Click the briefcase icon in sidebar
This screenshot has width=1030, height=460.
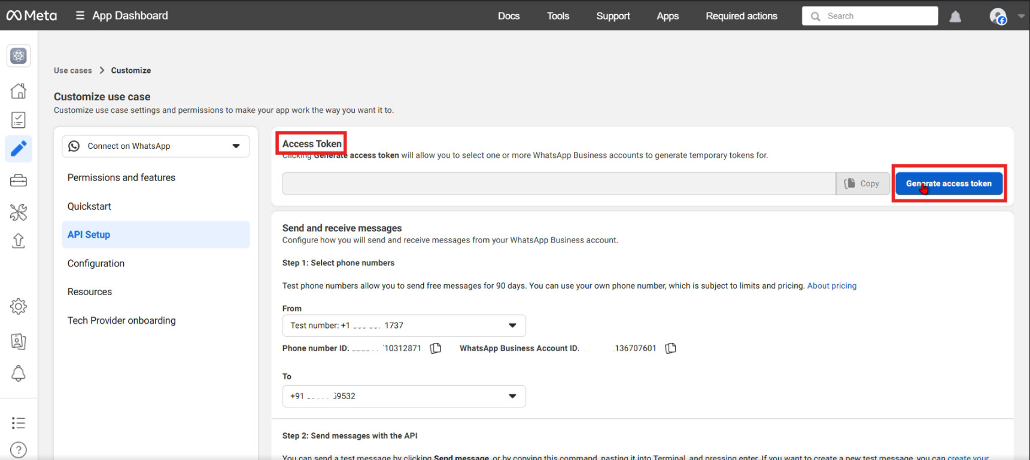click(19, 181)
